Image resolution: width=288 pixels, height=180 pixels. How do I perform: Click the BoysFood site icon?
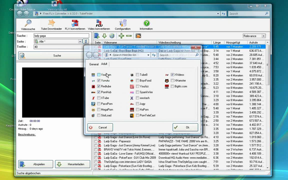point(132,81)
